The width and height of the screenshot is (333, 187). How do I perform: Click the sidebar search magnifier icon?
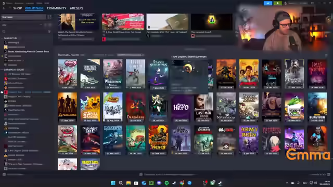click(x=4, y=31)
